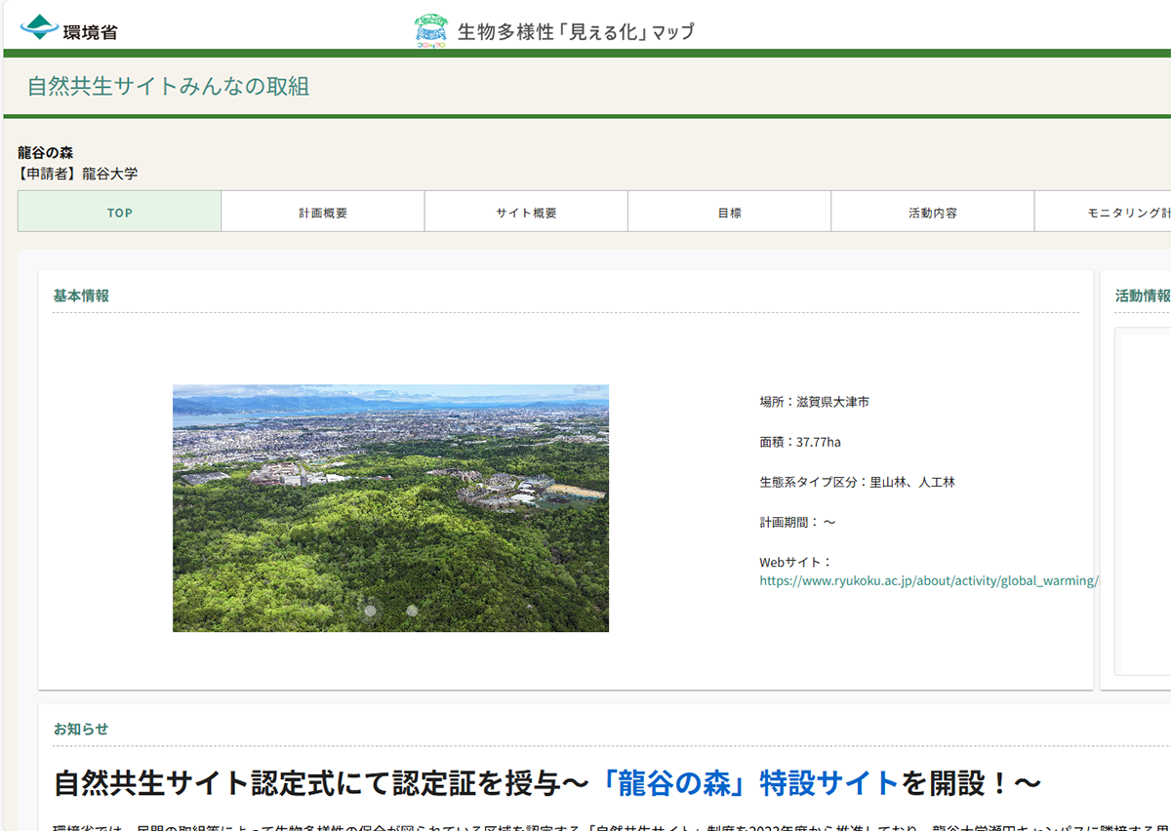Click the お知らせ section heading

pyautogui.click(x=80, y=728)
